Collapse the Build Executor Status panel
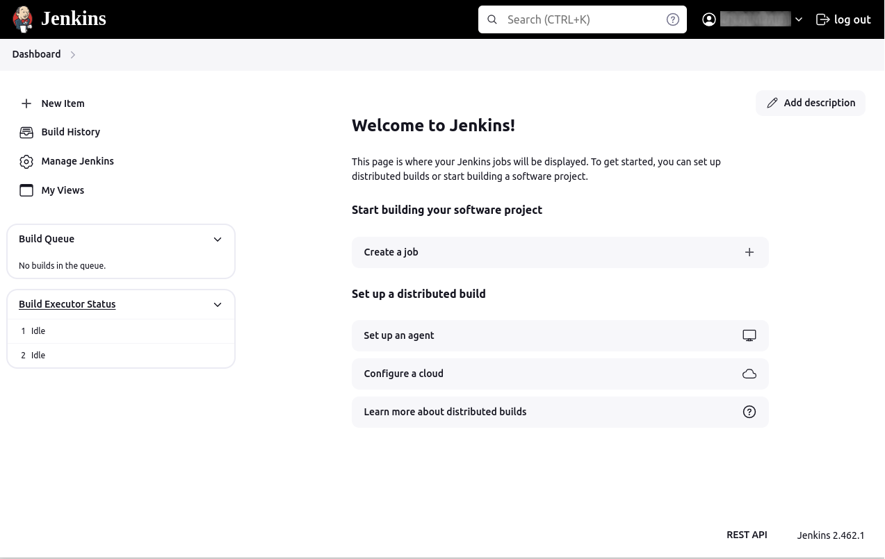Screen dimensions: 885x559 coord(218,304)
